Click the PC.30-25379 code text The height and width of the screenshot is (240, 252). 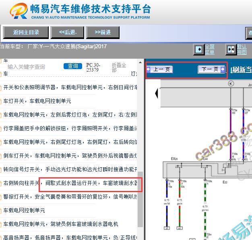(93, 68)
